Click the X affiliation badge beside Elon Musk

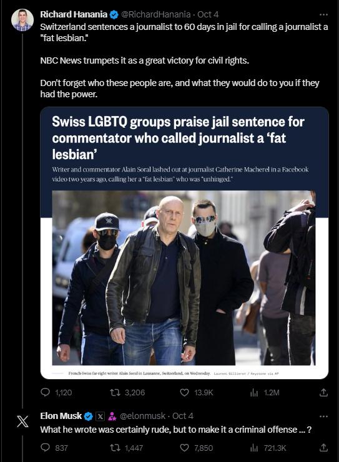(x=101, y=416)
